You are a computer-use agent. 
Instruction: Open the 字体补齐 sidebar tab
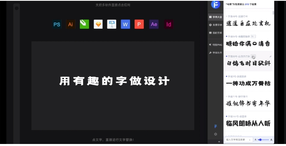pos(216,53)
